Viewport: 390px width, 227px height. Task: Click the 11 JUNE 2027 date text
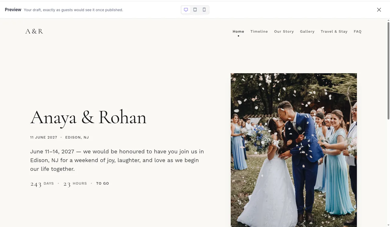(44, 137)
